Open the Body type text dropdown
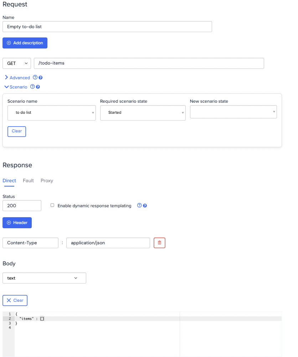298x357 pixels. coord(44,278)
